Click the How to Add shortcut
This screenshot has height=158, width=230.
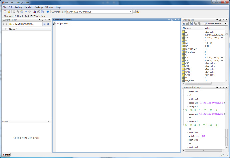click(22, 16)
